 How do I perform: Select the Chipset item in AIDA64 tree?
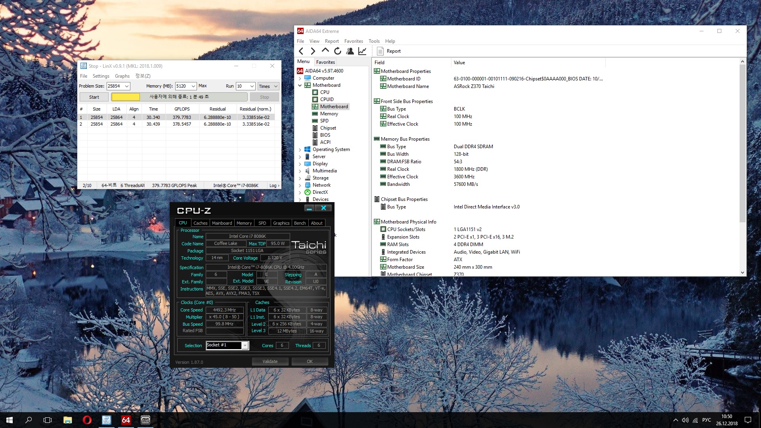[x=328, y=128]
